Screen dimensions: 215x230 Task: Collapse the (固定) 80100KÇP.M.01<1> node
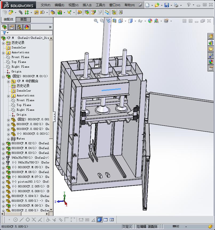[x=3, y=77]
